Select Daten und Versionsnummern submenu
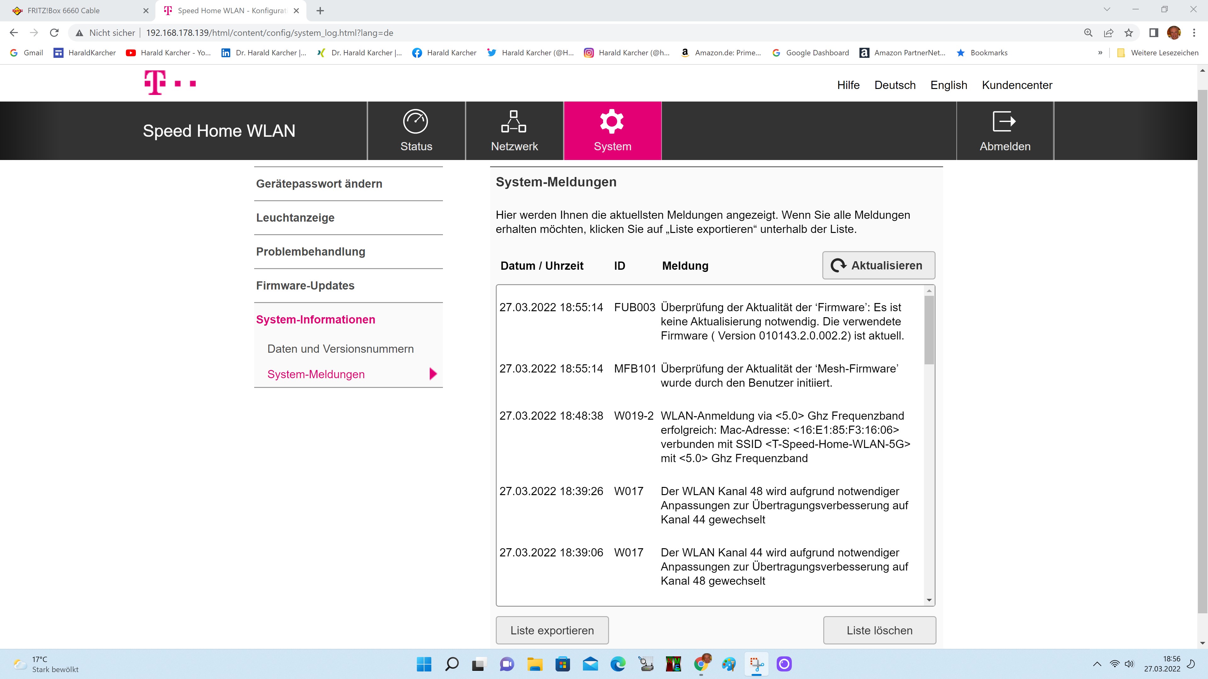Viewport: 1208px width, 679px height. tap(340, 349)
